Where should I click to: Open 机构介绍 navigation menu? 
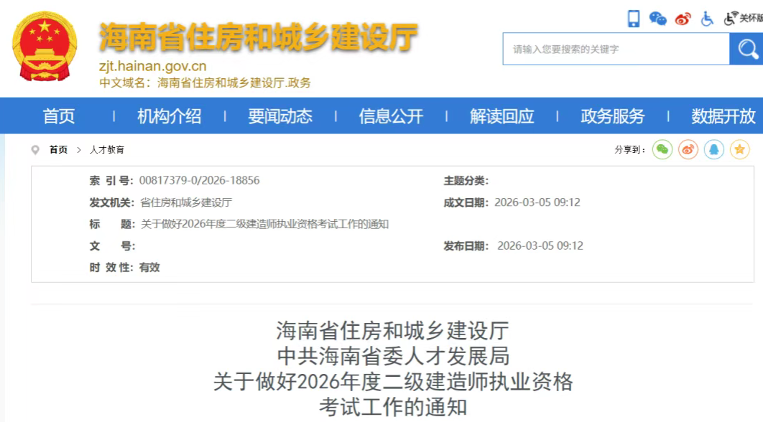(170, 116)
